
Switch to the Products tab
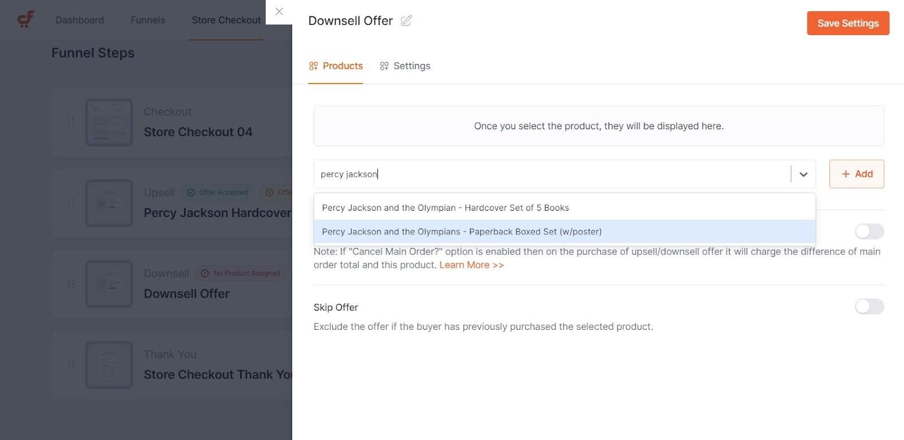pyautogui.click(x=336, y=66)
